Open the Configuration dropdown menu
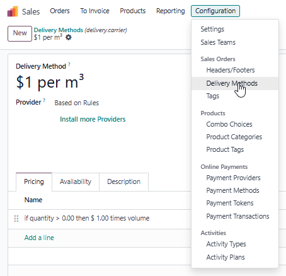The height and width of the screenshot is (276, 286). (215, 11)
